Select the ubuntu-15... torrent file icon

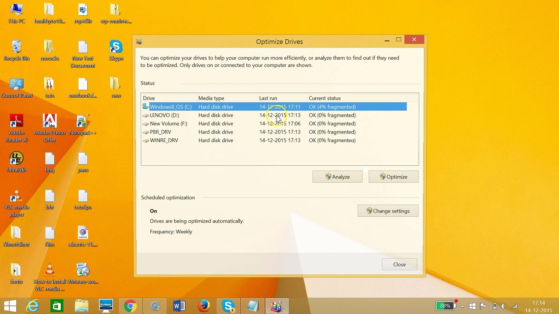[83, 237]
